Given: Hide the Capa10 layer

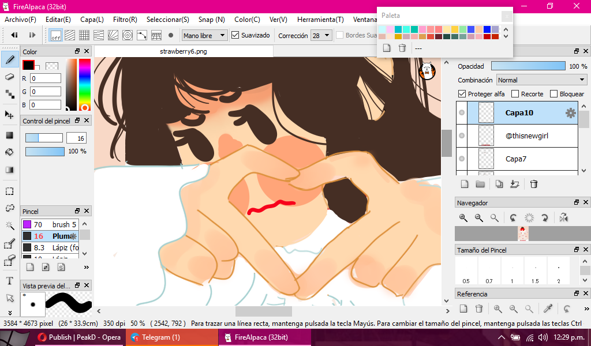Looking at the screenshot, I should tap(462, 113).
